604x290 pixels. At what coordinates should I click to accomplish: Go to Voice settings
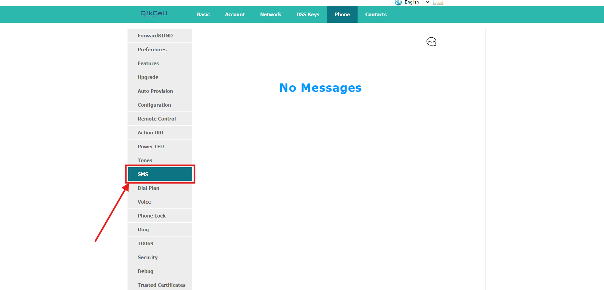[x=160, y=202]
